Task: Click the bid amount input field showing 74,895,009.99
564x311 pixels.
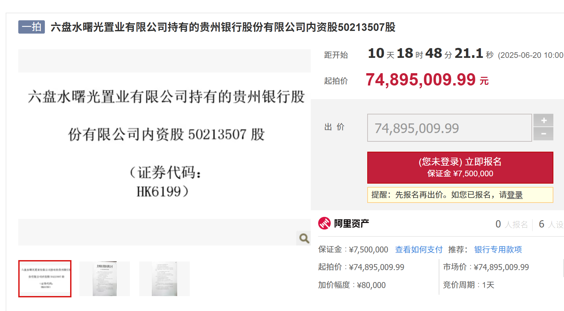Action: pos(449,128)
